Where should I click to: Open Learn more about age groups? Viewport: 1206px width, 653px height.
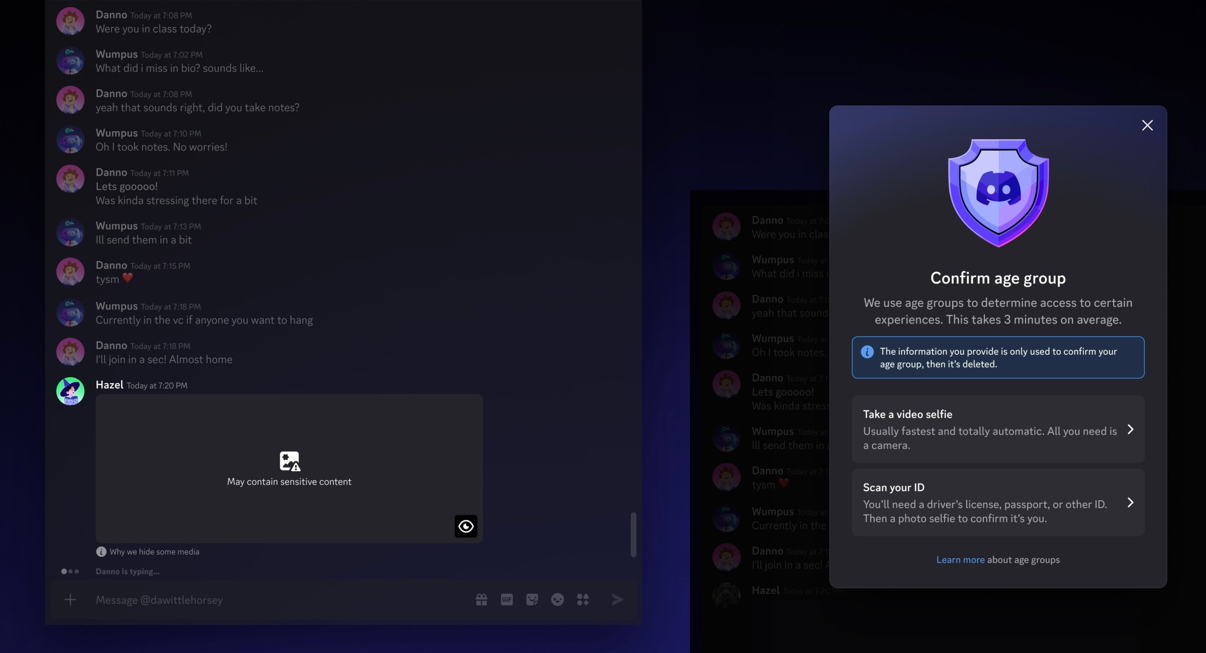[x=960, y=559]
